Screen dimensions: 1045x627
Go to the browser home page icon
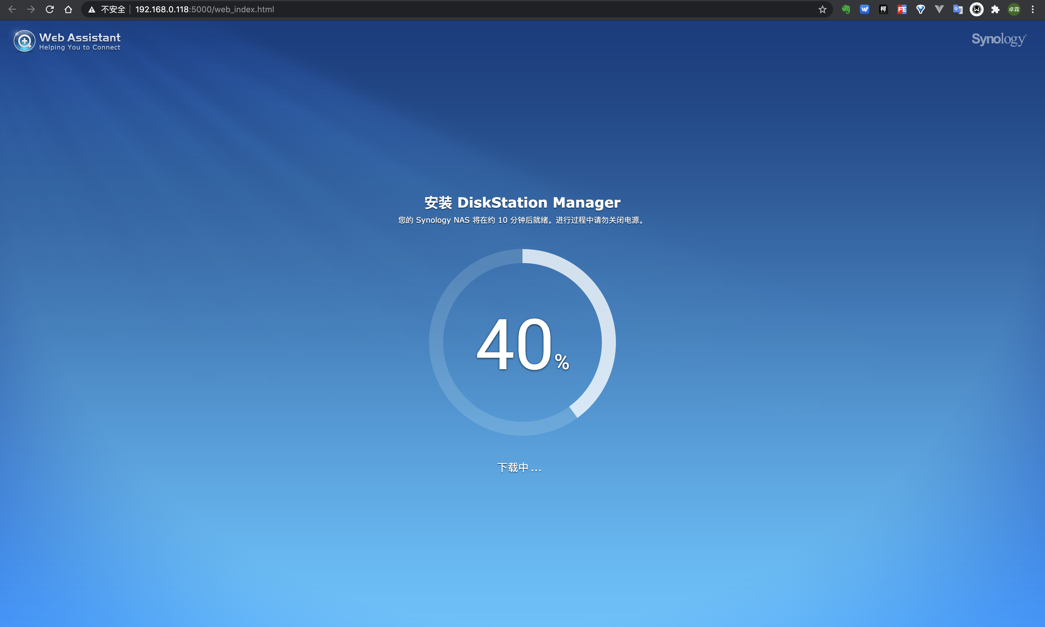tap(68, 9)
